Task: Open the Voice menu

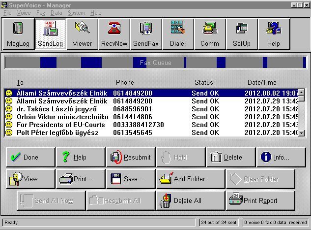Action: click(24, 13)
